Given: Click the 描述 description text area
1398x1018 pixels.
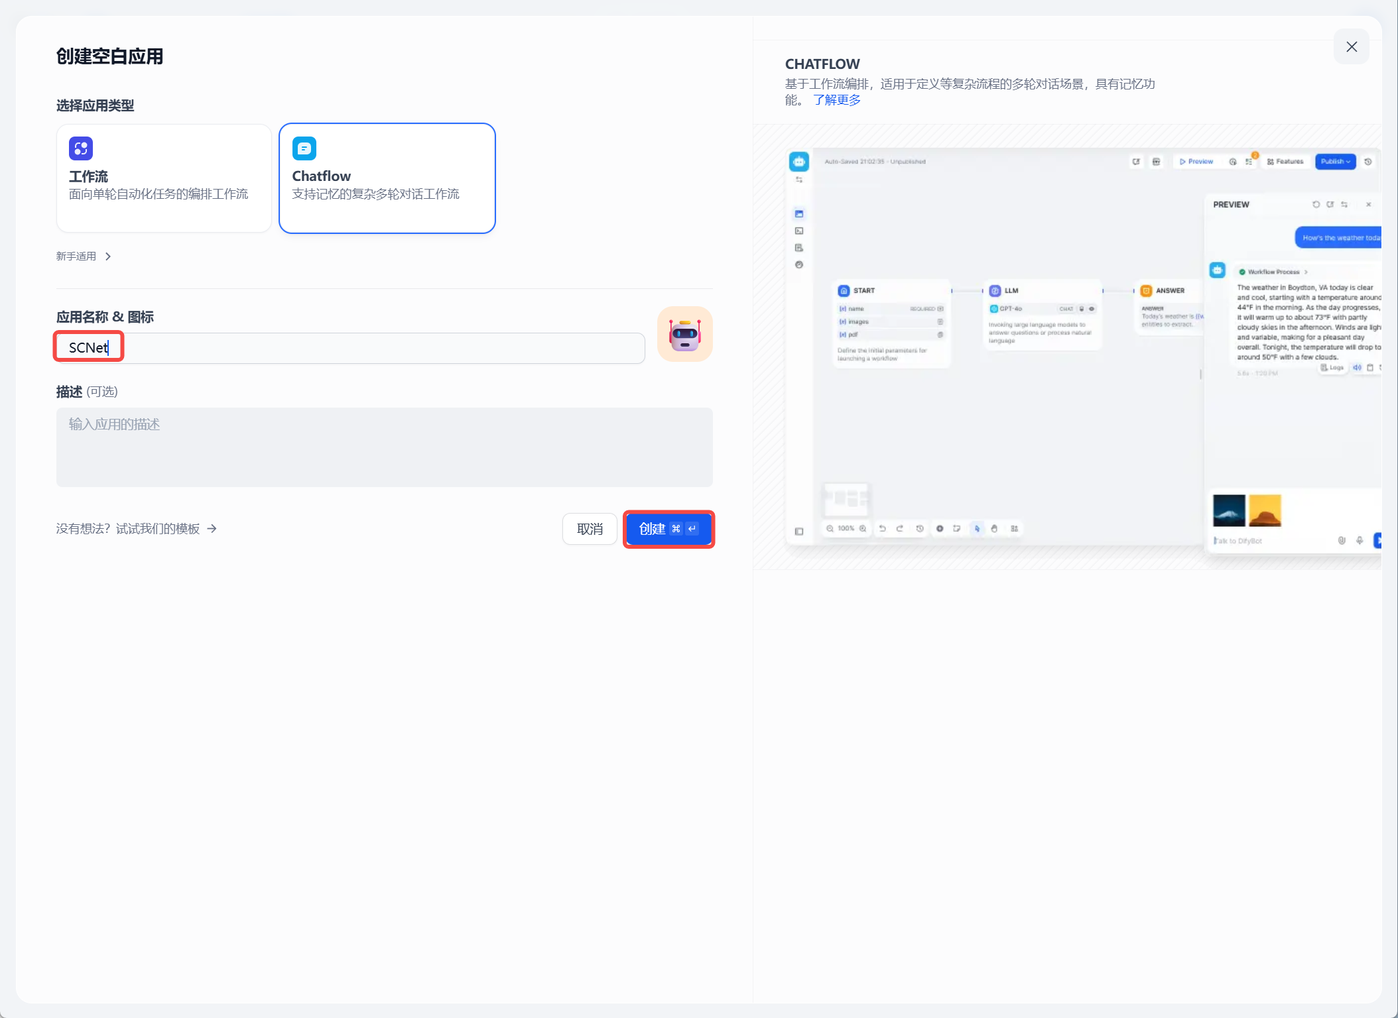Looking at the screenshot, I should pos(384,447).
